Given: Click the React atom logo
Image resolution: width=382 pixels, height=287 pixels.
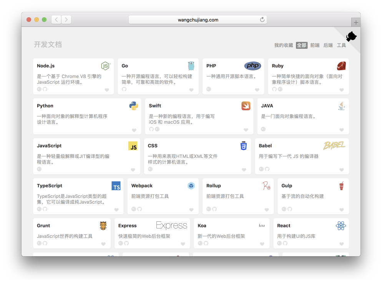Looking at the screenshot, I should [341, 226].
